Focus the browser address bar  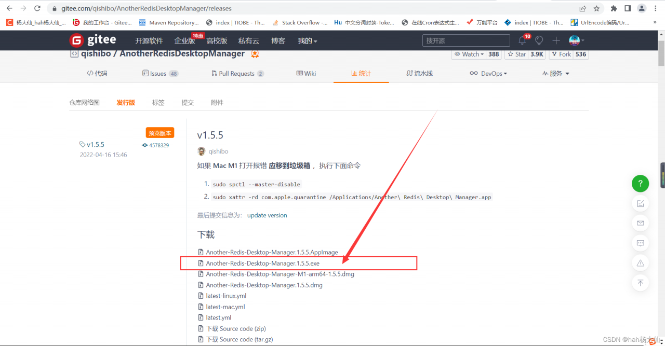[x=312, y=8]
